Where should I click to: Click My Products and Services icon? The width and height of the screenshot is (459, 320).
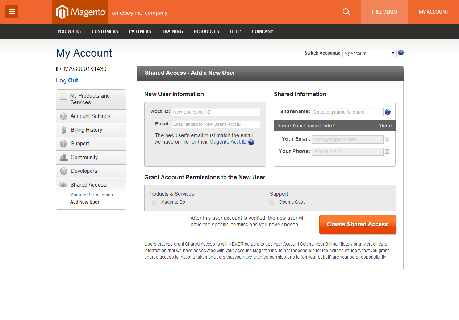click(x=63, y=96)
